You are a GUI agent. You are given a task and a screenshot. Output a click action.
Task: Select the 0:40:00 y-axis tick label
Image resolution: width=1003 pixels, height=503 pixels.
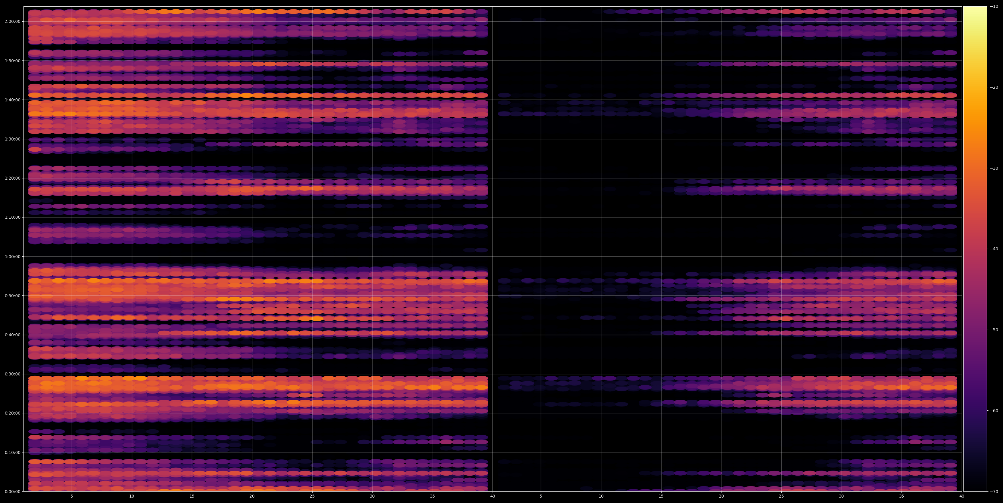[x=13, y=335]
